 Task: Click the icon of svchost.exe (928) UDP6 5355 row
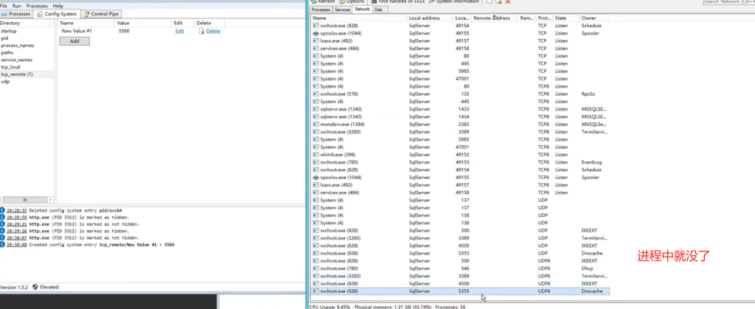tap(316, 291)
